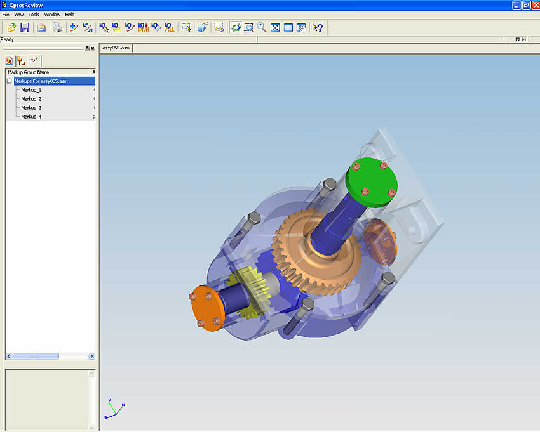Click the pencil with blue arrows icon
The image size is (540, 432).
click(88, 27)
